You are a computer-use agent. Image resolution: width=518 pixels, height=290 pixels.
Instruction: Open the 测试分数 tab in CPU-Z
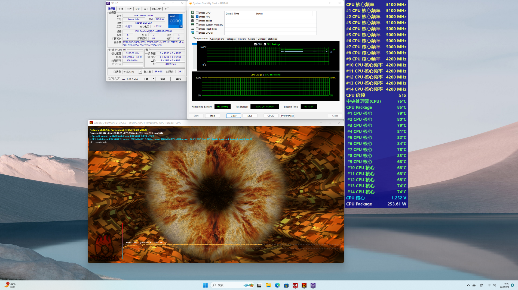coord(157,9)
